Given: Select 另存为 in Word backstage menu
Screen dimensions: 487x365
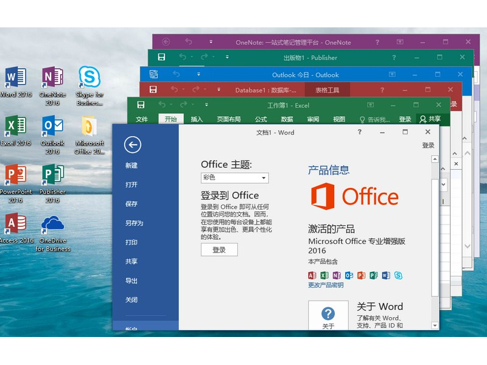Looking at the screenshot, I should coord(135,223).
